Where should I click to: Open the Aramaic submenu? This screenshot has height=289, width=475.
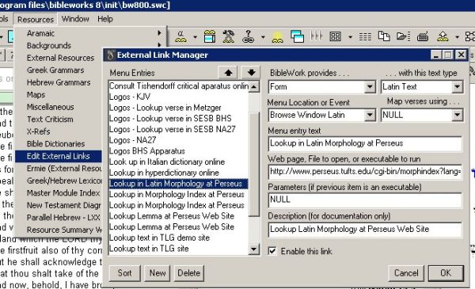(90, 33)
